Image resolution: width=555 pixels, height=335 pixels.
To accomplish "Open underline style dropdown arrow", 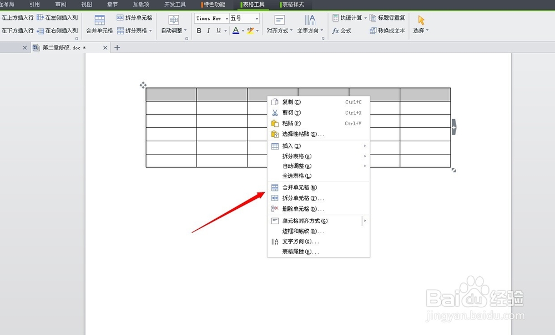I will [225, 31].
